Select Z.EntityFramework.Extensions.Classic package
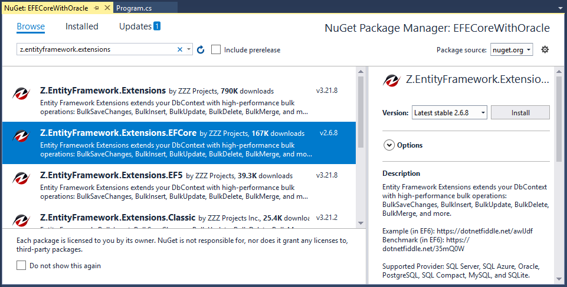 [179, 217]
